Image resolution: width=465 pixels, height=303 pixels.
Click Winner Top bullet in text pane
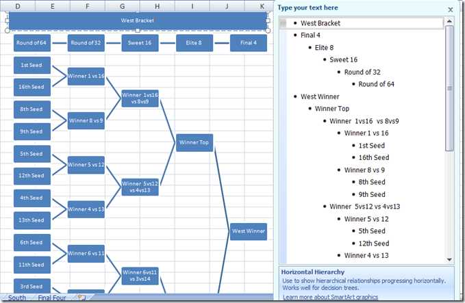[332, 109]
